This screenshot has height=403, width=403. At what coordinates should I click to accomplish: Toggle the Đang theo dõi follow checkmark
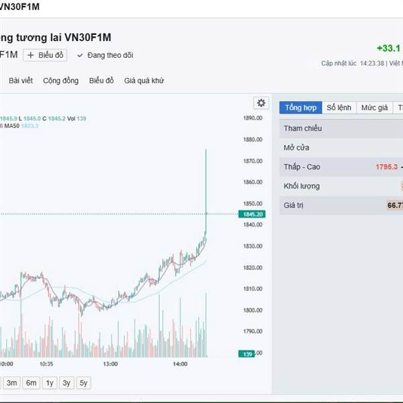coord(80,55)
